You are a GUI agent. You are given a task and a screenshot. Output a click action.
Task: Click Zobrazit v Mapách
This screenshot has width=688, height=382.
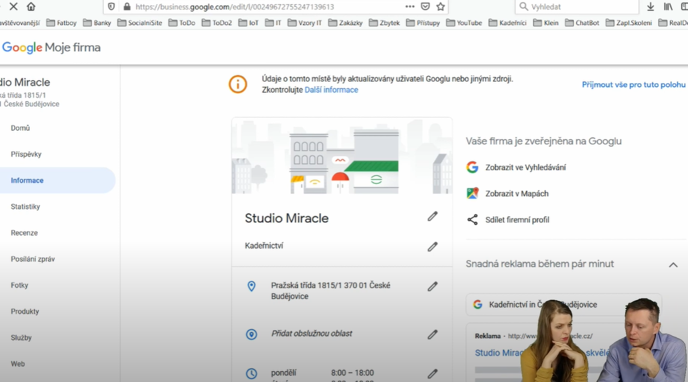517,194
